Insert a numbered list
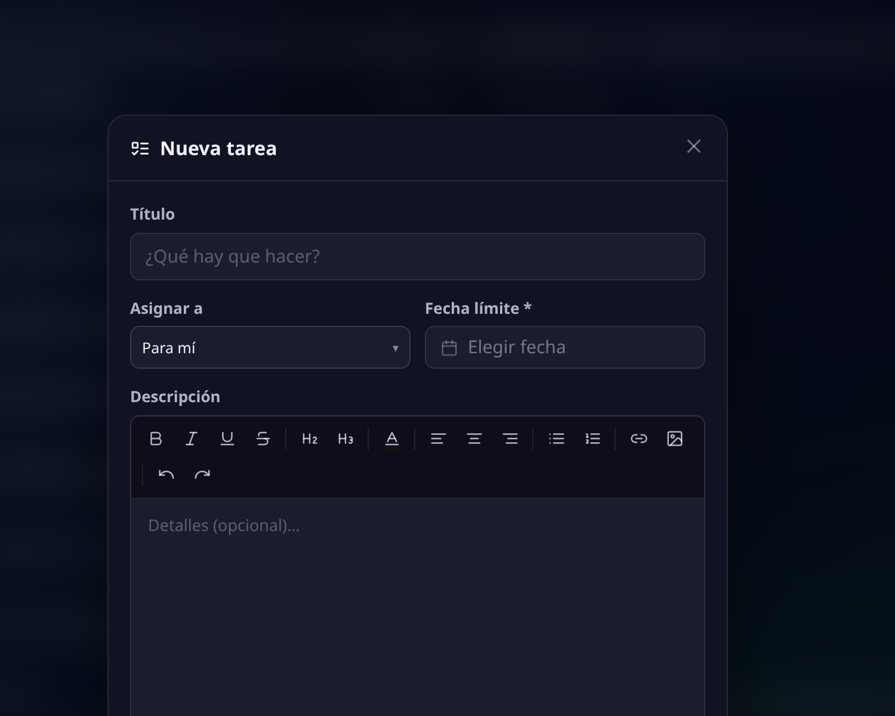Viewport: 895px width, 716px height. click(592, 439)
